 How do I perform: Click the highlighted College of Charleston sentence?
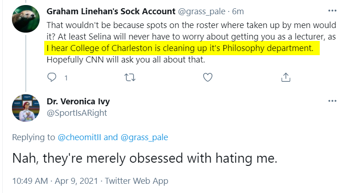(x=180, y=48)
